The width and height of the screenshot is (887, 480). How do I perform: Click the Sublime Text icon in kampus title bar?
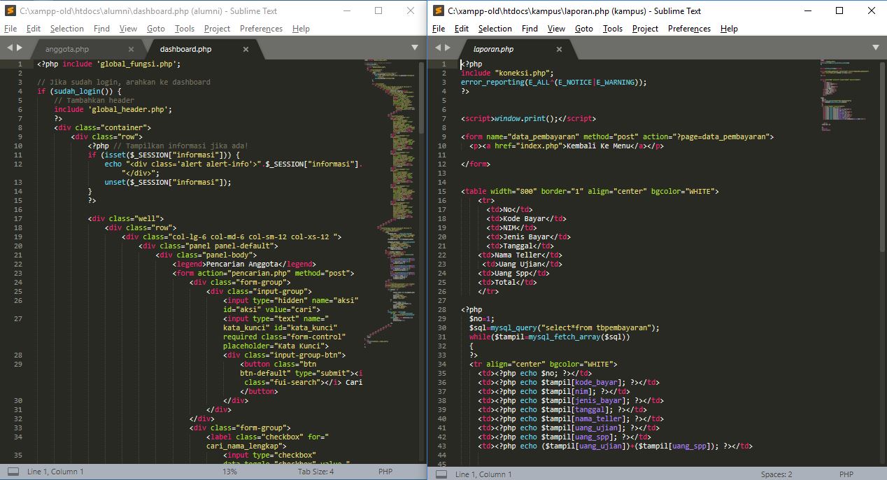(x=438, y=10)
